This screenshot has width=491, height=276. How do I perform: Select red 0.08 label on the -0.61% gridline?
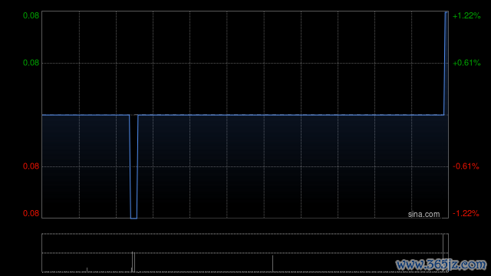tap(31, 166)
